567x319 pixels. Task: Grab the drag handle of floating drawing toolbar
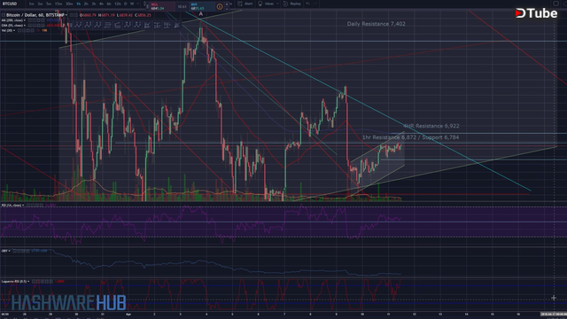coord(71,25)
